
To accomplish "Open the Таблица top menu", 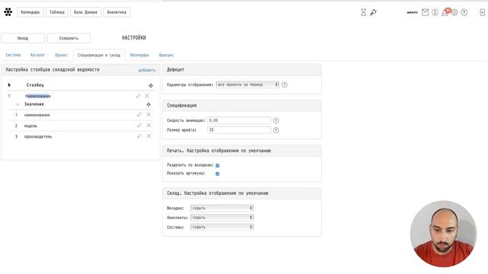I will click(57, 12).
